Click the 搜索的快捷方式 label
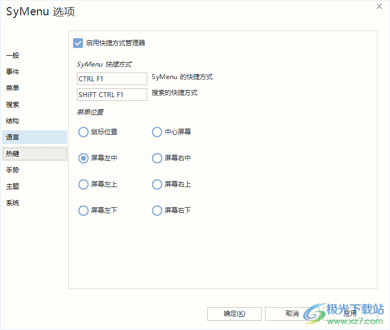The width and height of the screenshot is (390, 330). (x=175, y=93)
